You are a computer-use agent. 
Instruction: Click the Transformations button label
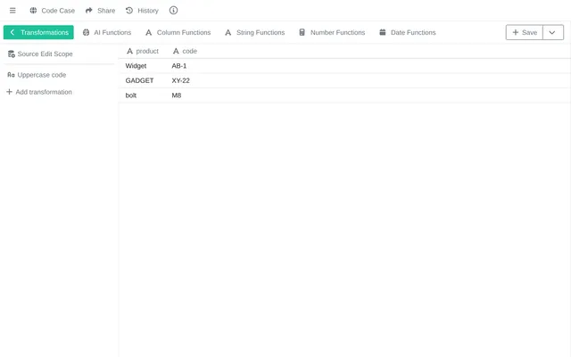click(x=45, y=32)
